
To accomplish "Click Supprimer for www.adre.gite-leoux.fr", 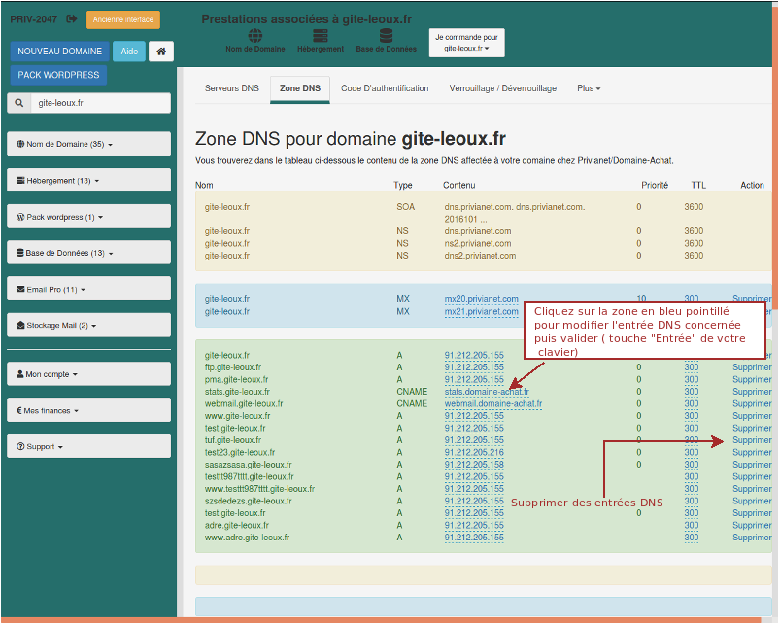I will coord(752,538).
